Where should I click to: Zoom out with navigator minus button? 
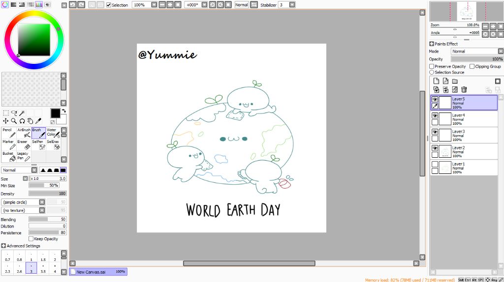point(485,27)
